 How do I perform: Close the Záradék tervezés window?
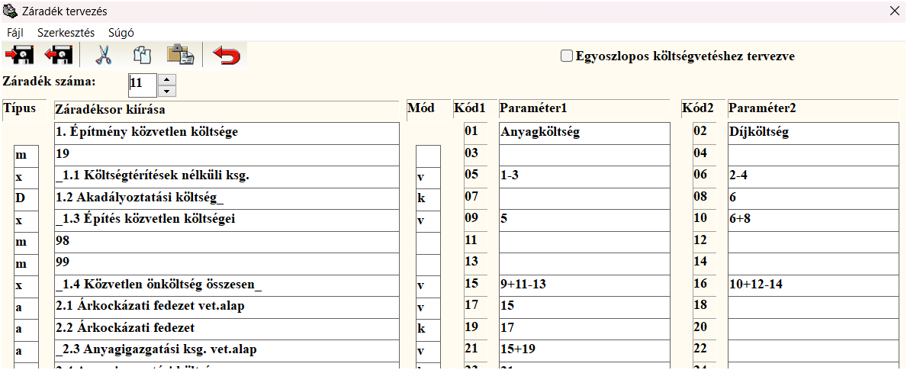click(893, 11)
